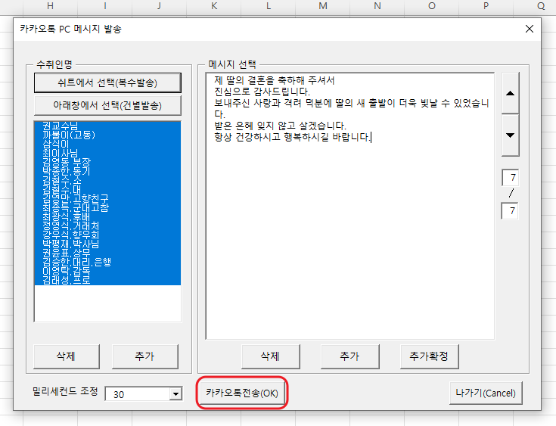
Task: Add message using 메시지 선택 추가 button
Action: (x=349, y=356)
